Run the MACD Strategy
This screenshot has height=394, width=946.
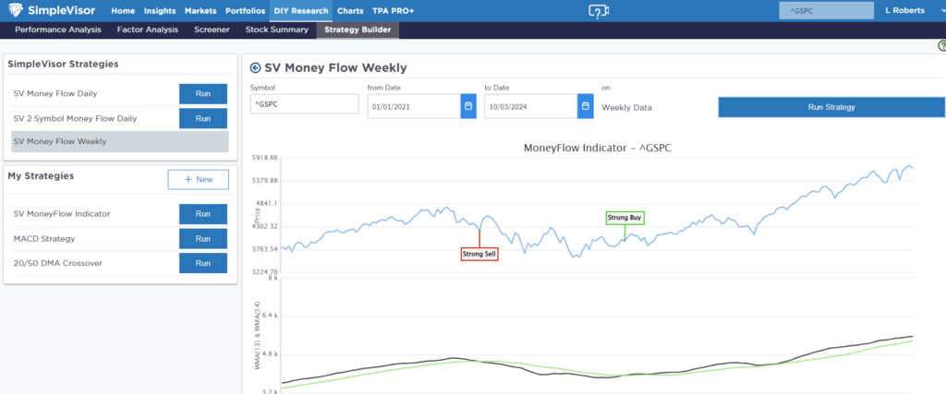(203, 239)
